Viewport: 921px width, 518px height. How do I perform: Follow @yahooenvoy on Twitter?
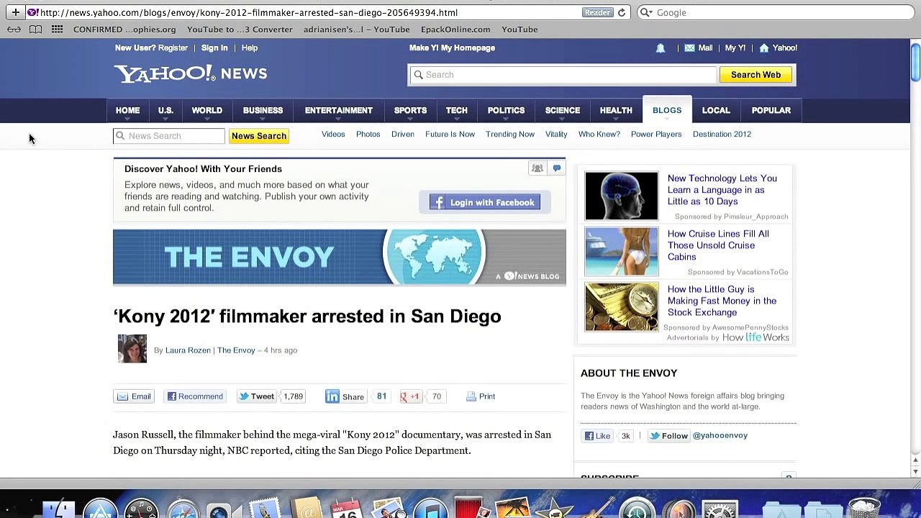(668, 436)
